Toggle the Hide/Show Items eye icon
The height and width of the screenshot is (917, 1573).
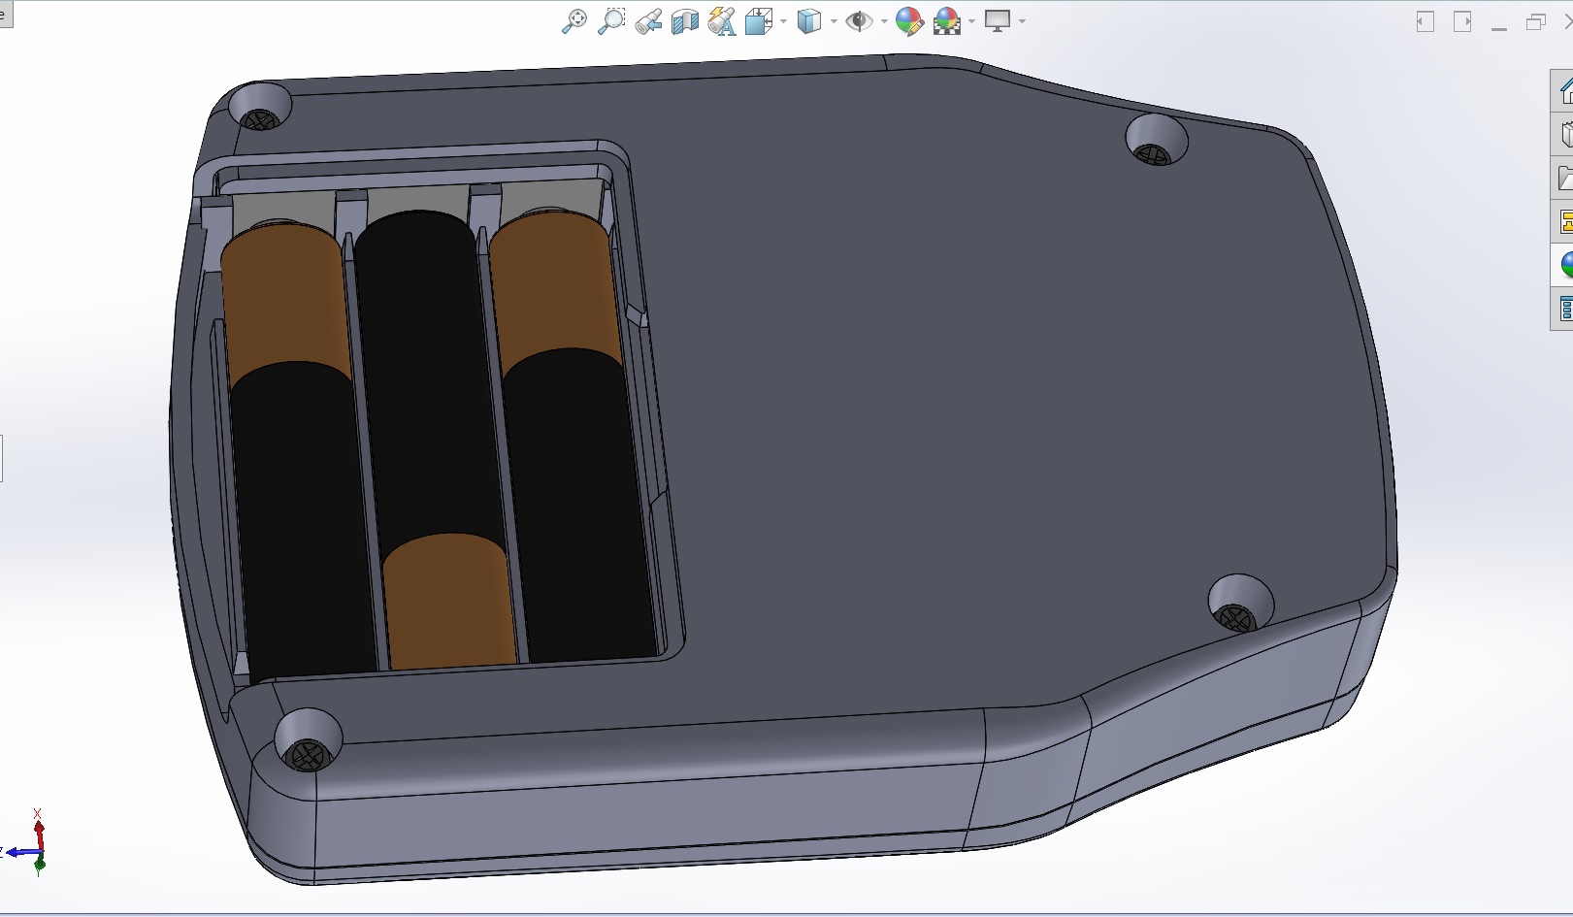coord(859,21)
